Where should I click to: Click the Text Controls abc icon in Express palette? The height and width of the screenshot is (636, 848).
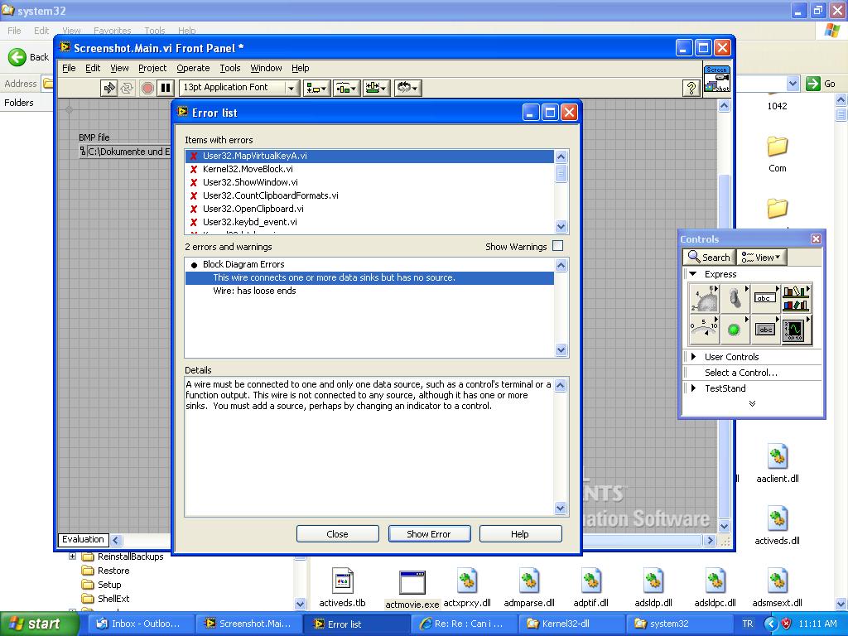click(x=765, y=298)
